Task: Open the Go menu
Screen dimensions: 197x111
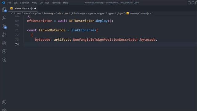Action: pyautogui.click(x=41, y=3)
